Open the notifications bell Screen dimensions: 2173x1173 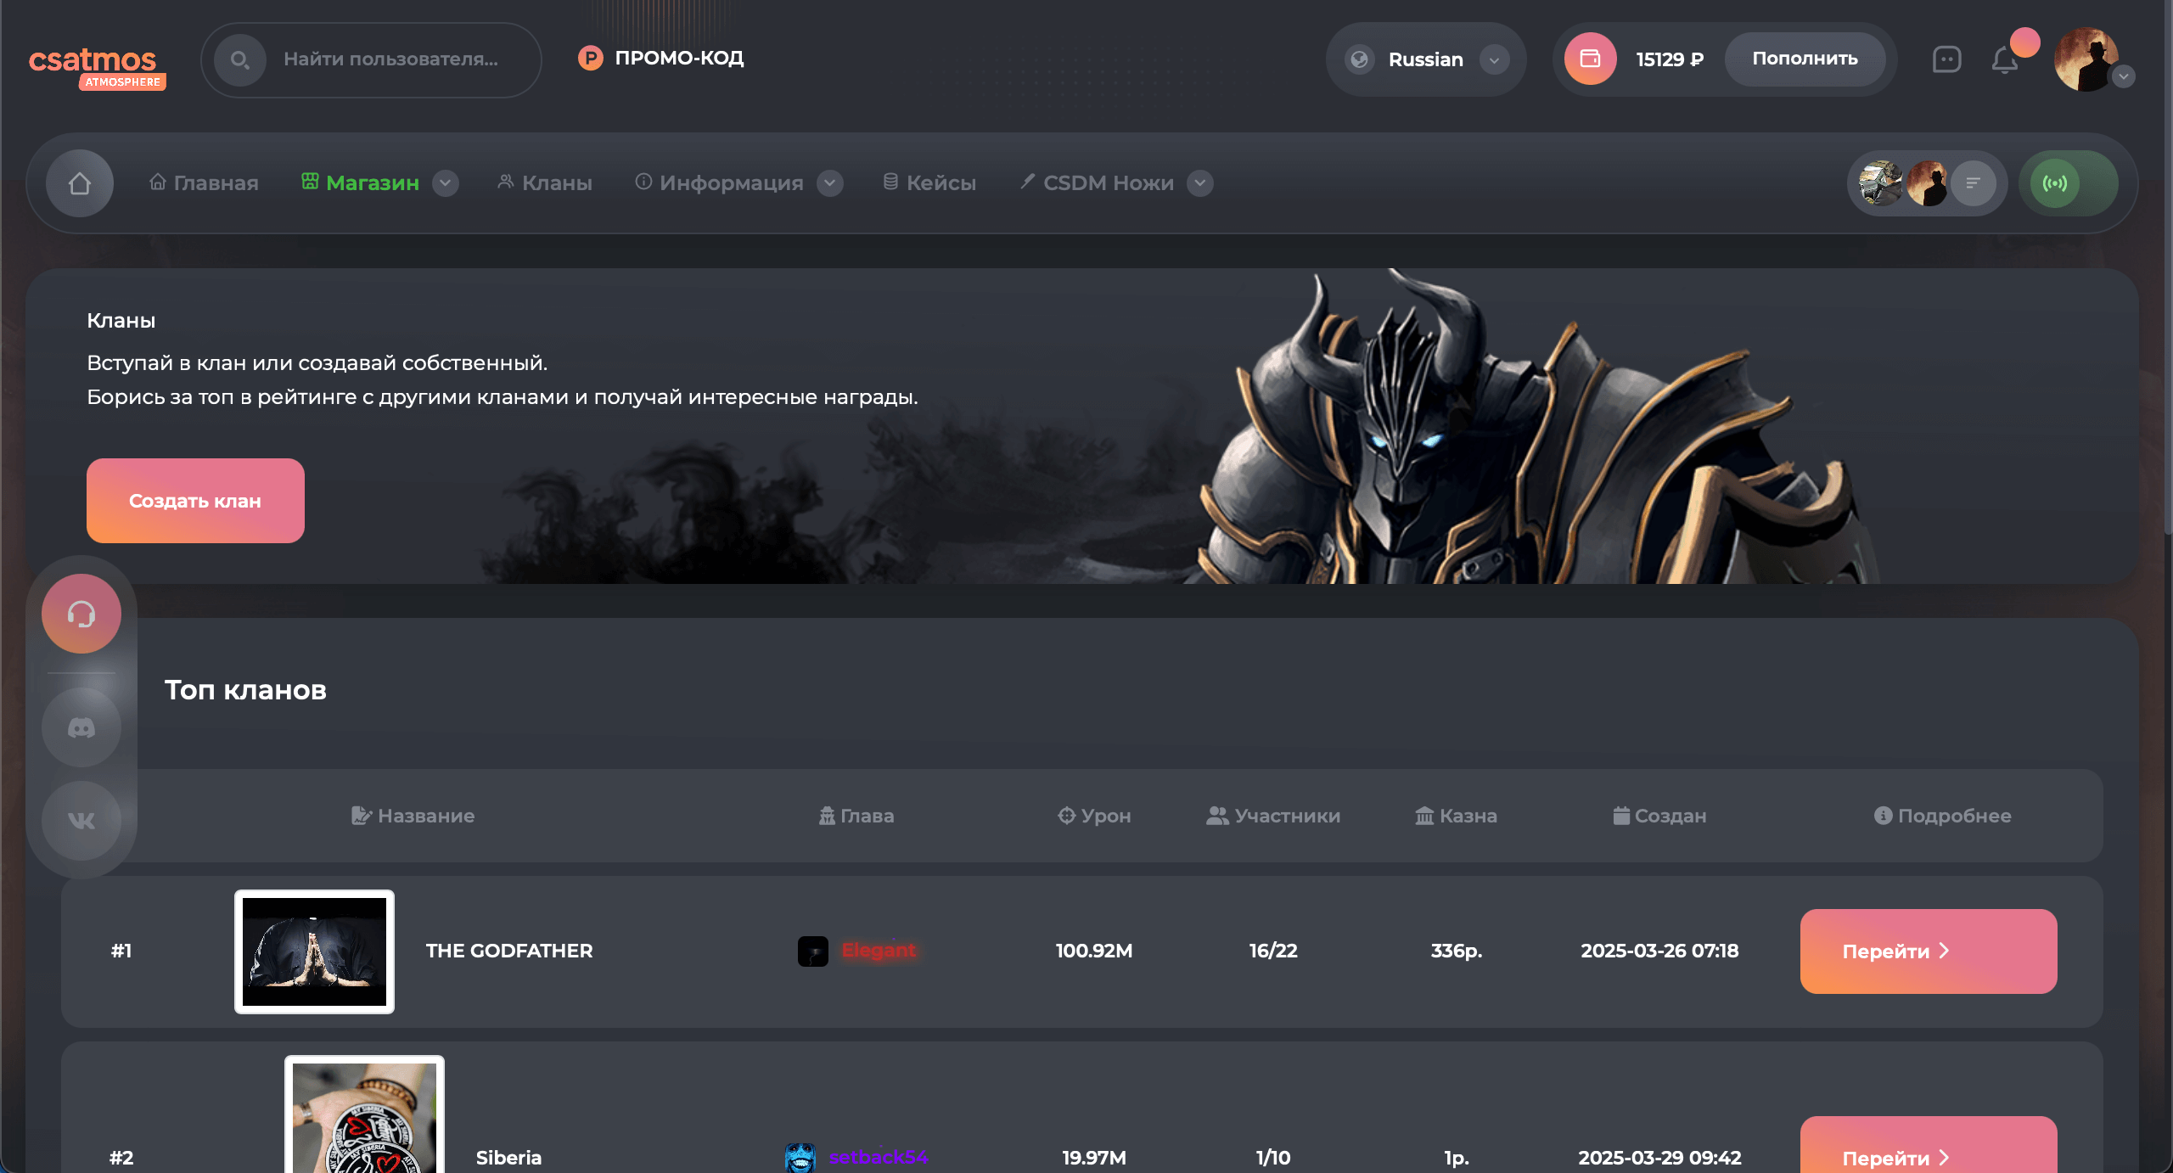tap(2005, 60)
